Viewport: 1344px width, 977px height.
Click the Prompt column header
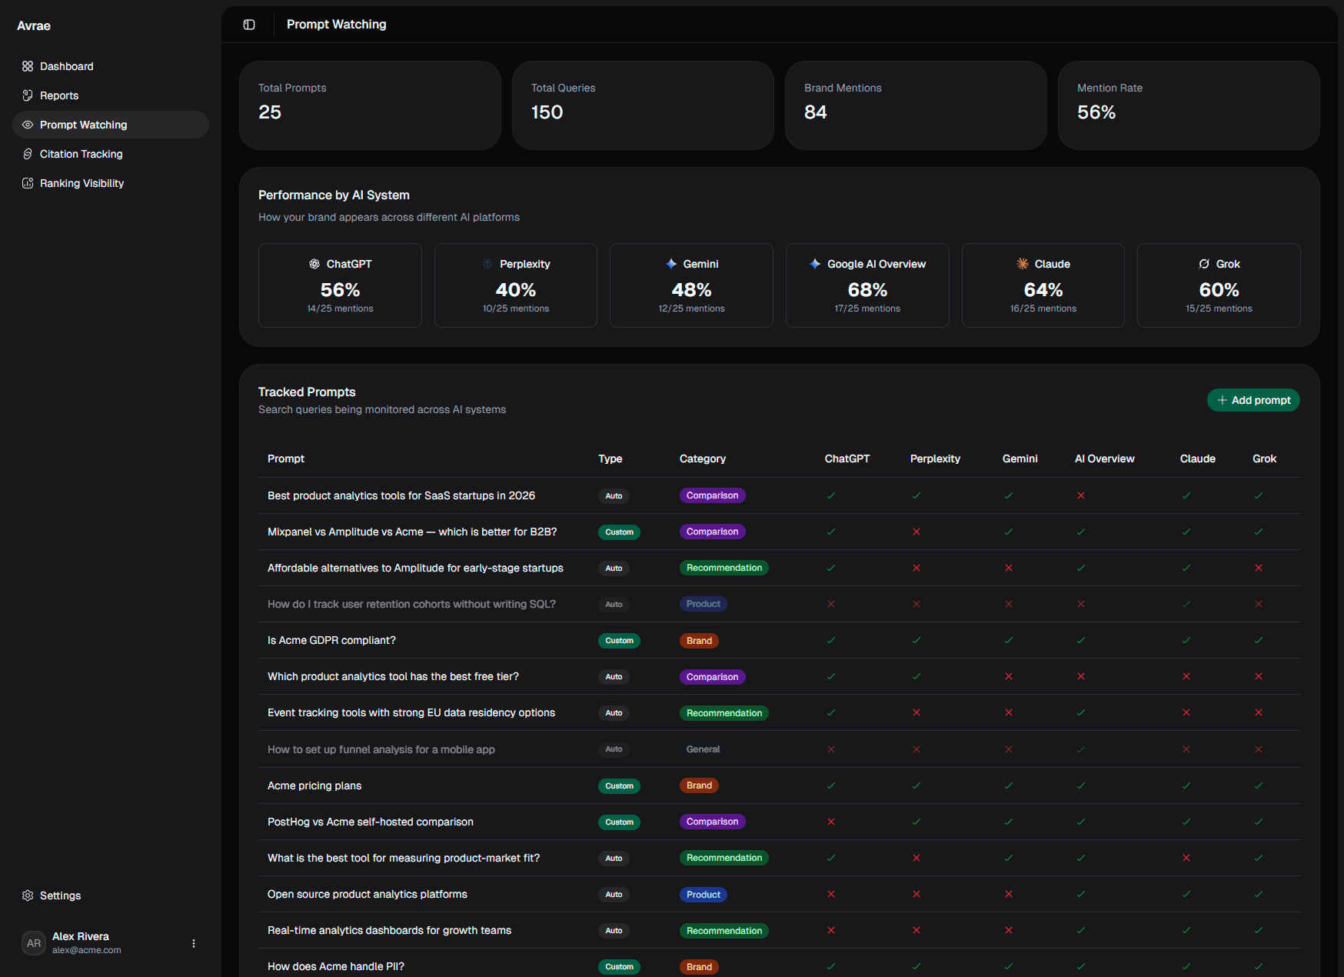pos(286,458)
